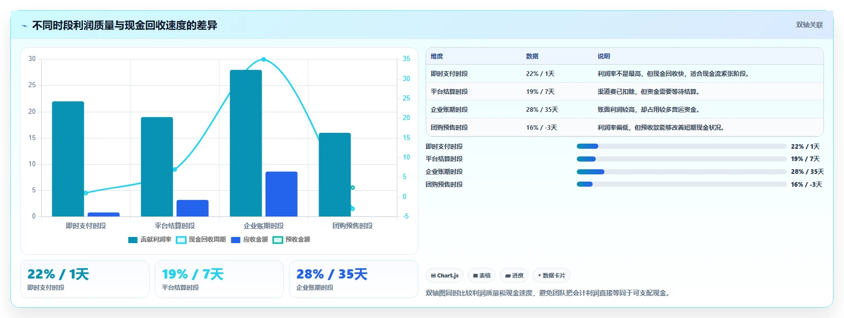The height and width of the screenshot is (318, 844).
Task: Click the blue 应收金额 bar for 企业账期时段
Action: click(x=281, y=194)
